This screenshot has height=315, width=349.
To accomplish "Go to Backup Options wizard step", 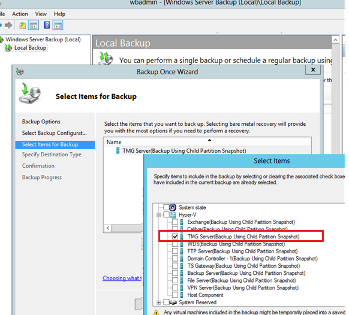I will 41,122.
